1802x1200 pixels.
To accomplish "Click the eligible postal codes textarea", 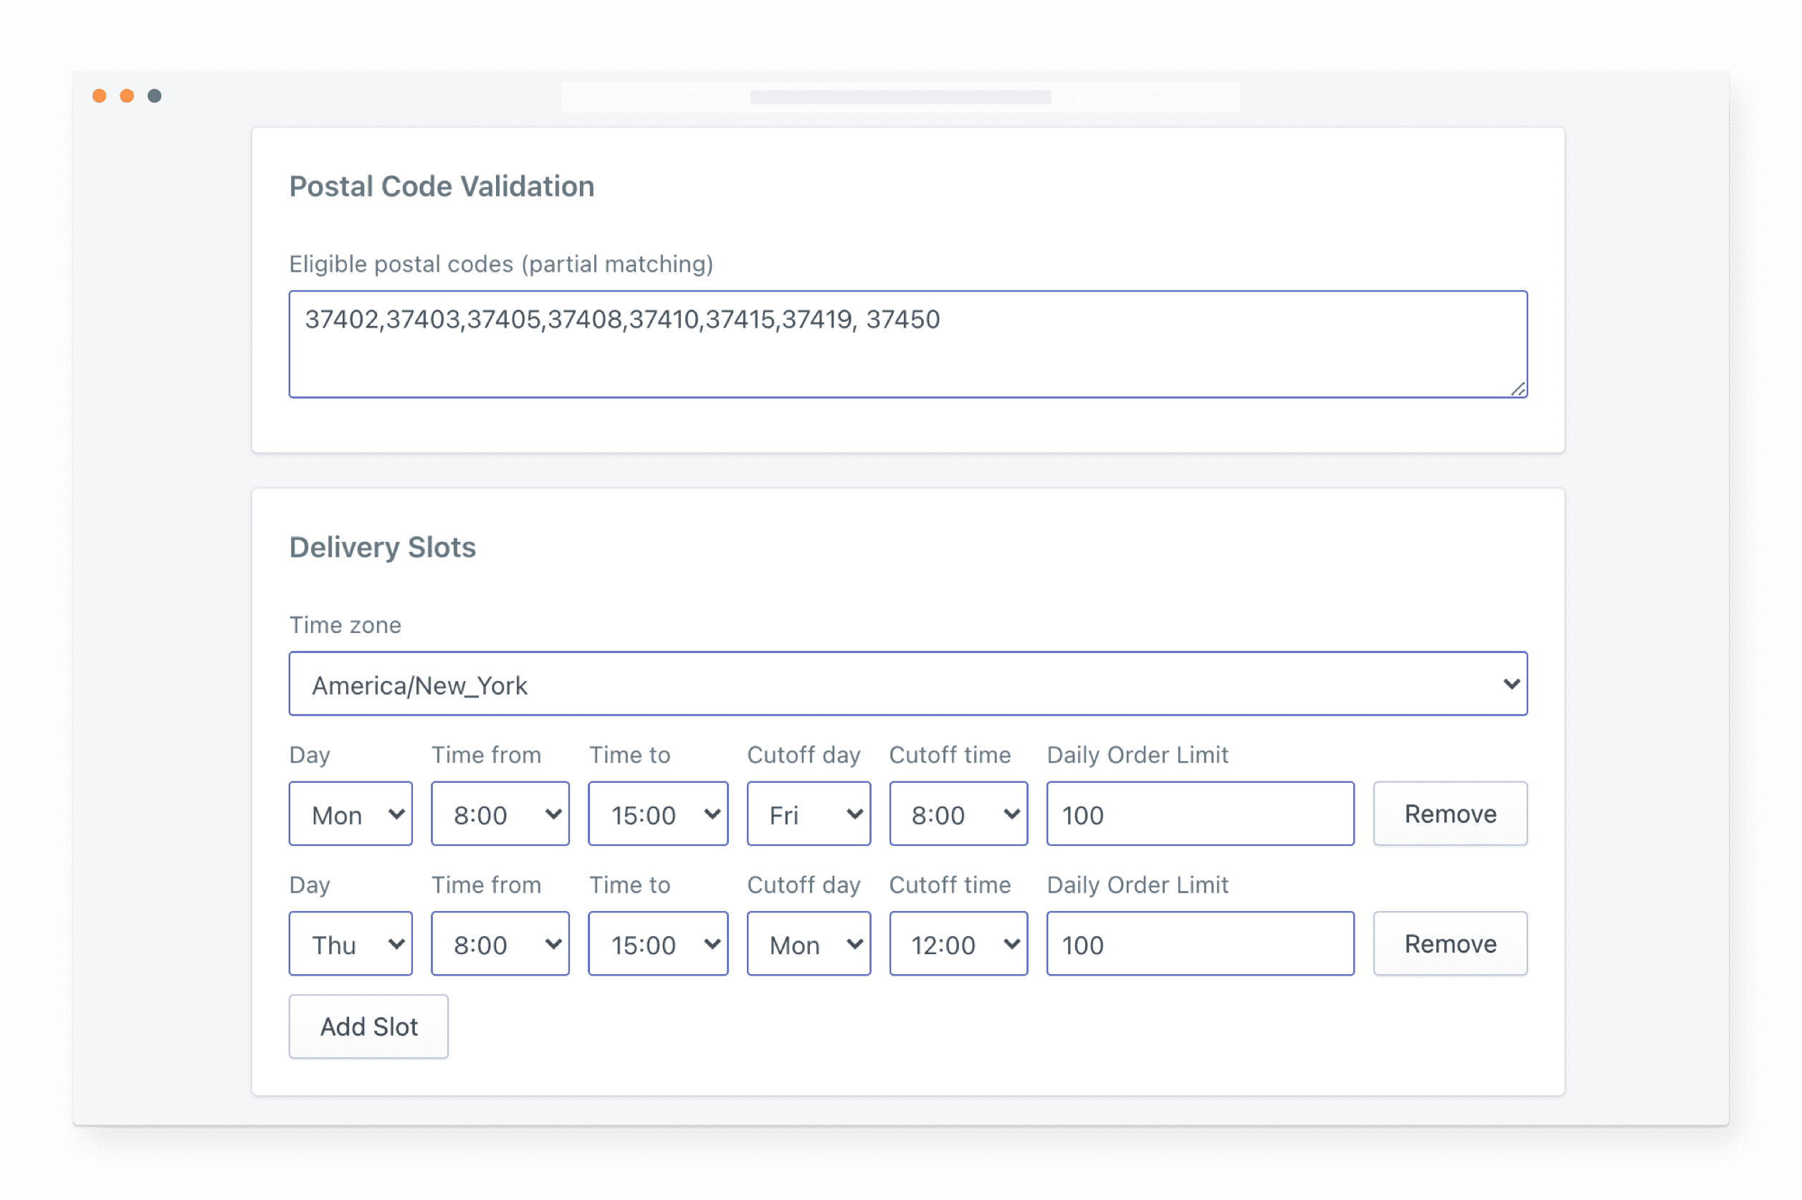I will (907, 344).
